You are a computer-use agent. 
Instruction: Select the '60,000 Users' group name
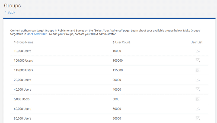23,109
